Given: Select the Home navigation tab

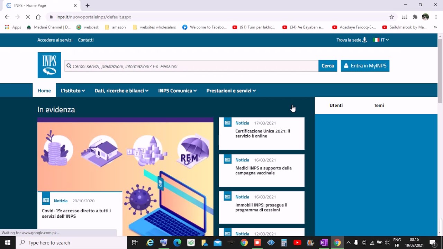Looking at the screenshot, I should (44, 91).
